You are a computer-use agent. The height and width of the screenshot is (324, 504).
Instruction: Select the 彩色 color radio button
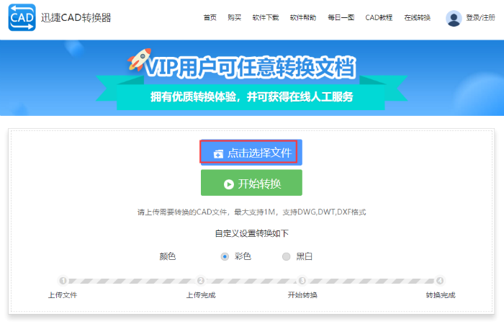[x=225, y=256]
